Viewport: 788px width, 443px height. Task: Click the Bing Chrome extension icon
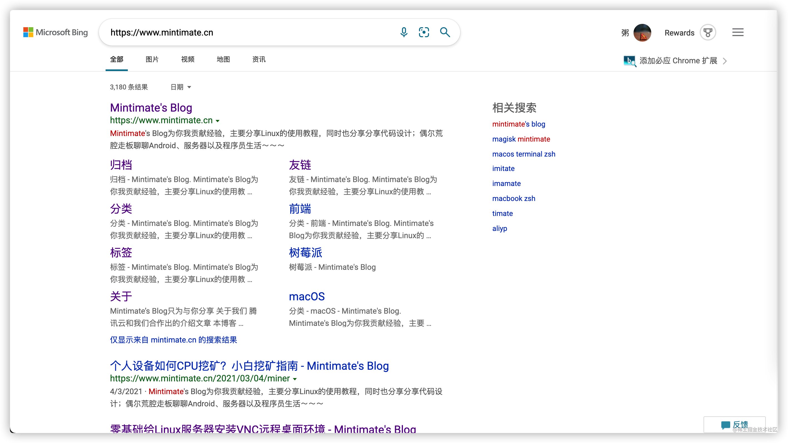pos(630,61)
